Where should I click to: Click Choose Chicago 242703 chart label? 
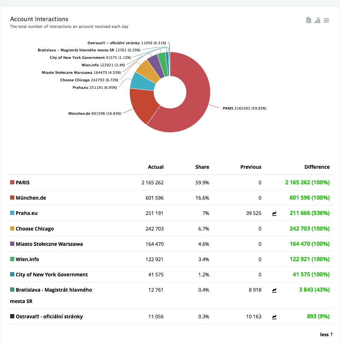[x=89, y=80]
